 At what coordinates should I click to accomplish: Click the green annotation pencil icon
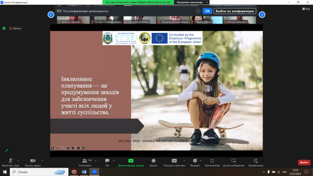click(6, 151)
